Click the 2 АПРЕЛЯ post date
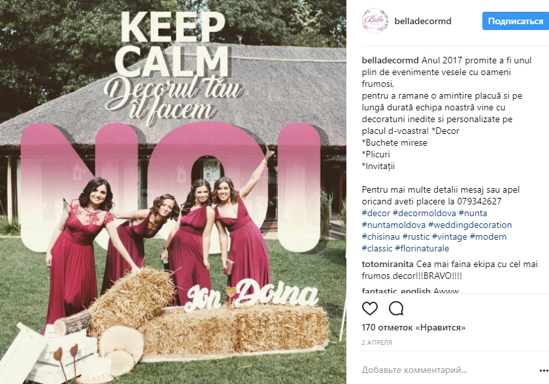549x384 pixels. (376, 342)
